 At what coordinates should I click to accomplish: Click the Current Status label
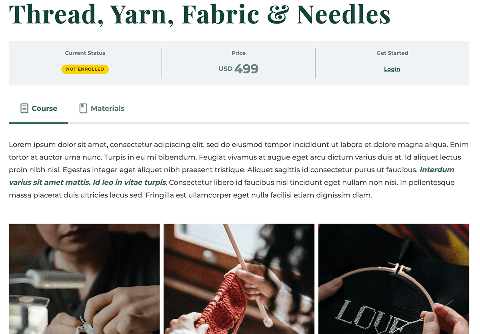[85, 53]
